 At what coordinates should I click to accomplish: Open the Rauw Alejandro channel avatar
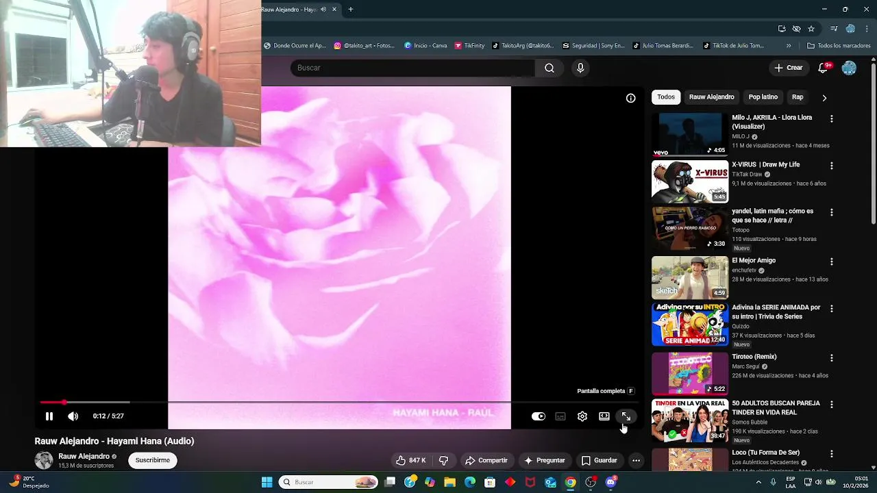tap(44, 460)
